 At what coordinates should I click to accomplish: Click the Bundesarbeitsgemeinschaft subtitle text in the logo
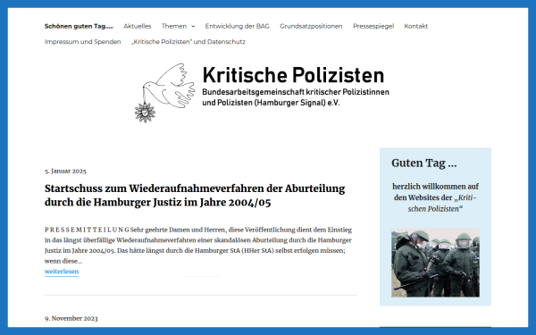coord(296,97)
